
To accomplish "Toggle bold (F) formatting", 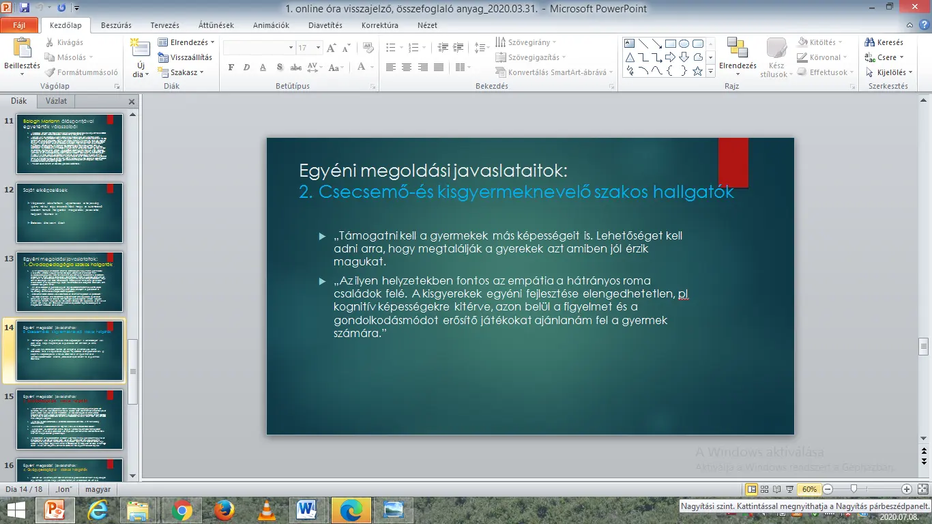I will 231,68.
